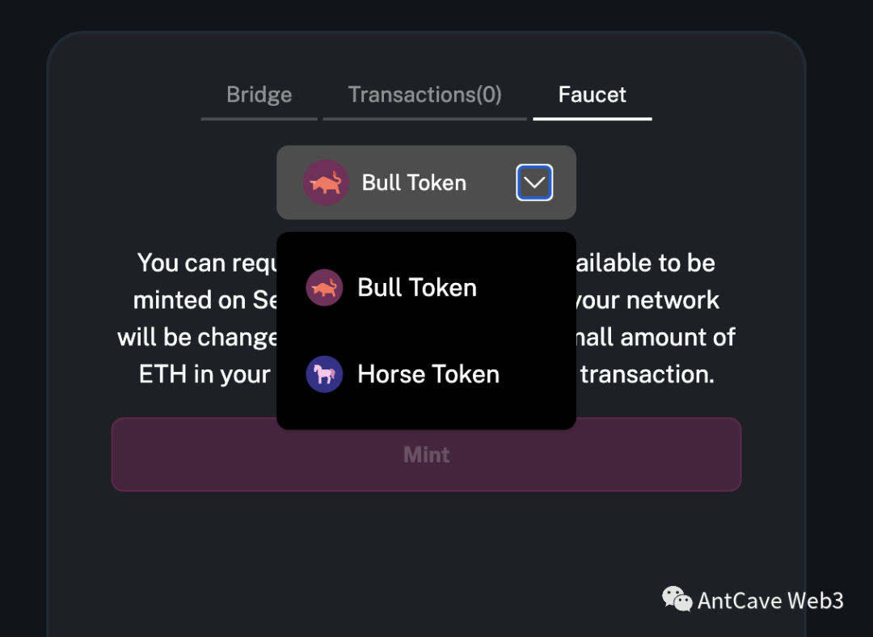Choose the Horse Token option text in list
Image resolution: width=873 pixels, height=637 pixels.
click(428, 374)
